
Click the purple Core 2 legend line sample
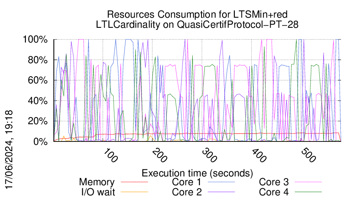tap(221, 192)
